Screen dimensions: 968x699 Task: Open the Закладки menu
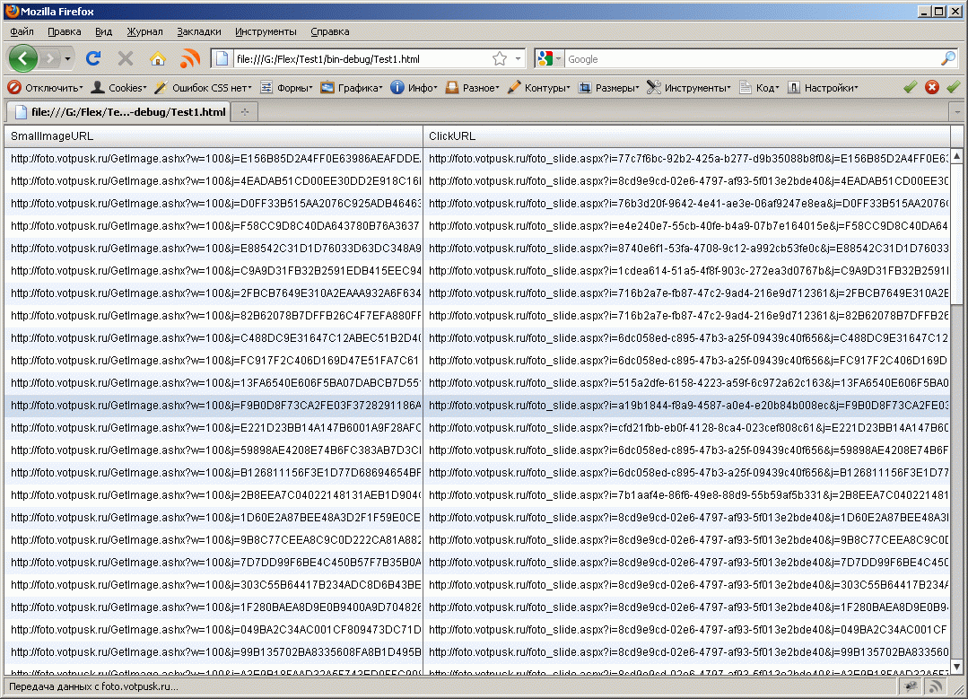(199, 31)
